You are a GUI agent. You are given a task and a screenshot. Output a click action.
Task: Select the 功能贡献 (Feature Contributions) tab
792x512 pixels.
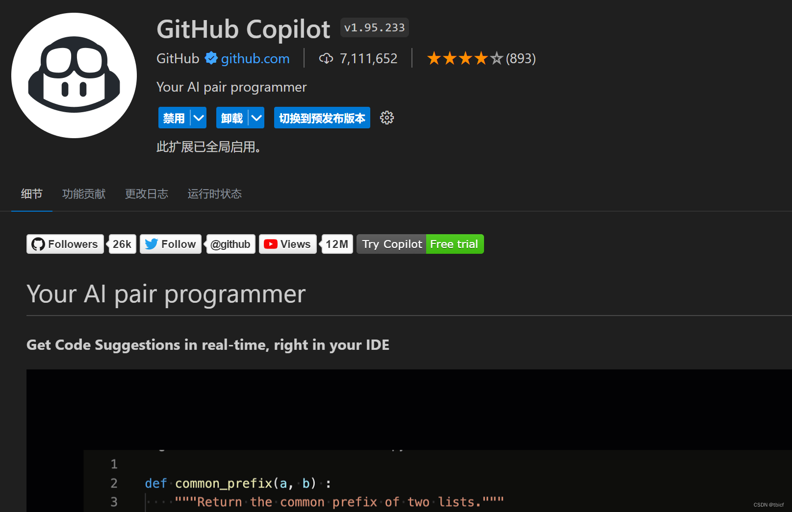[x=84, y=194]
